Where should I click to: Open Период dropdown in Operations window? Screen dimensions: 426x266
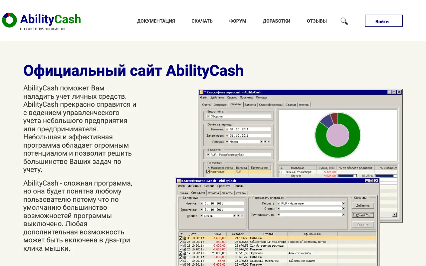pyautogui.click(x=201, y=216)
